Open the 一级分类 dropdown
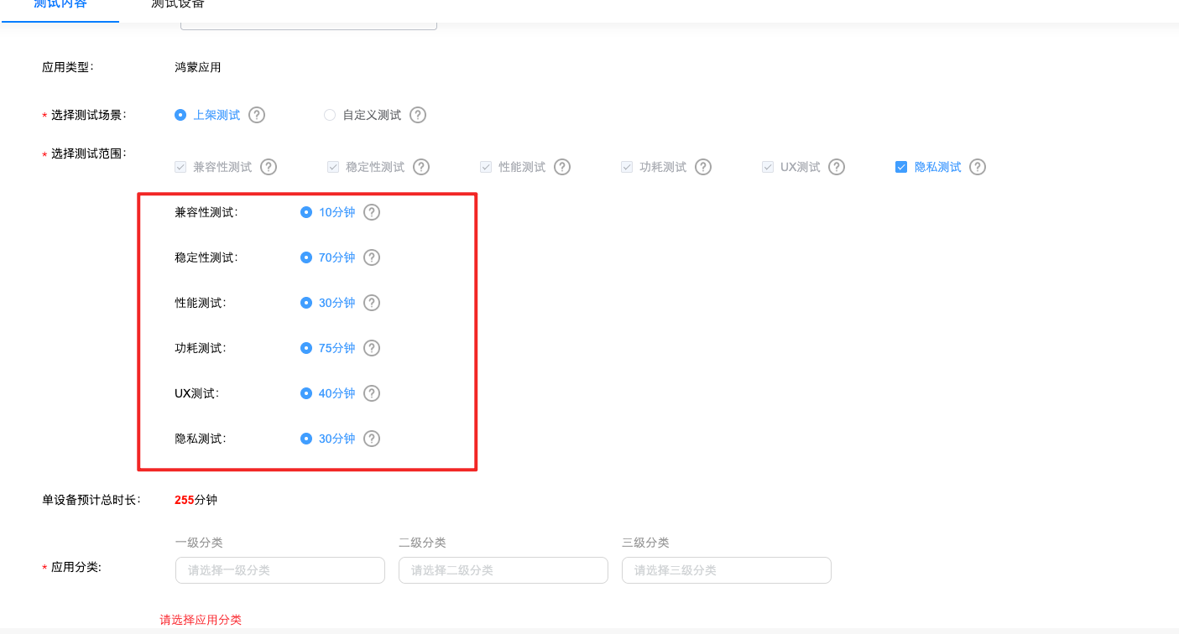The image size is (1179, 634). (x=279, y=570)
